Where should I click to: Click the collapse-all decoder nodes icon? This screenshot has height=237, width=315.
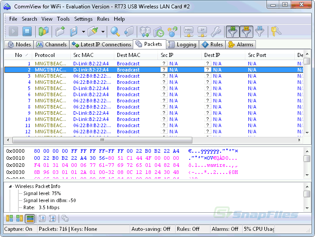(52, 218)
